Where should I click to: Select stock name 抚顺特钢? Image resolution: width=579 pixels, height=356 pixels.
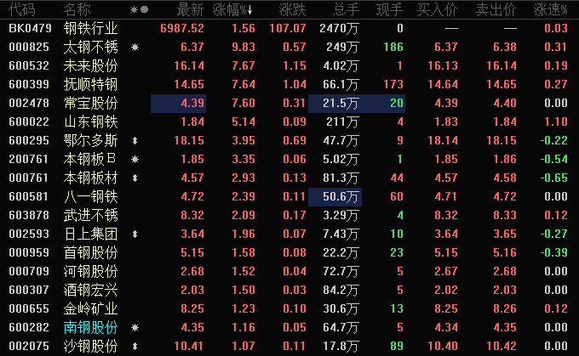(x=90, y=84)
